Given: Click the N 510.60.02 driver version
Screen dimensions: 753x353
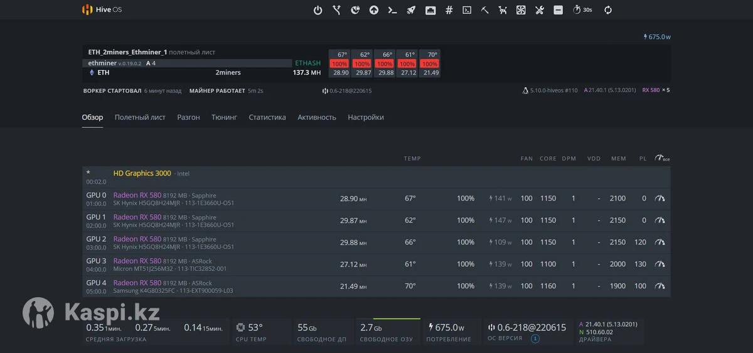Looking at the screenshot, I should point(595,332).
